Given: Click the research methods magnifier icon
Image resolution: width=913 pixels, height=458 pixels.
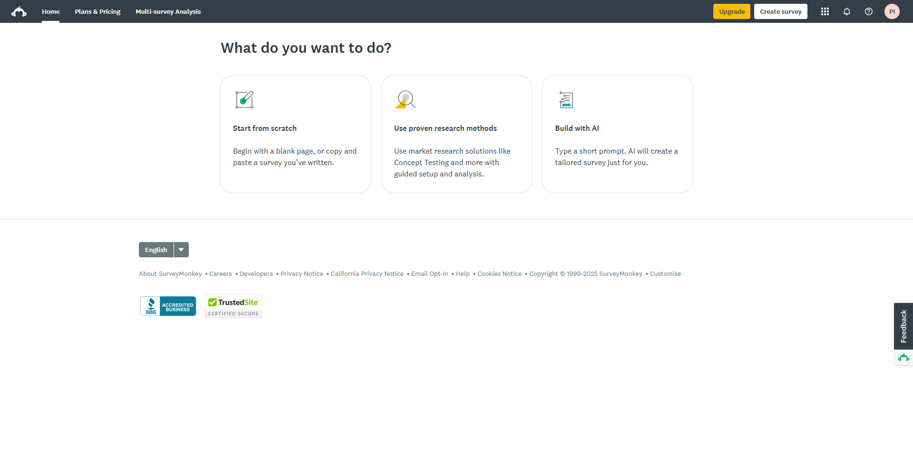Looking at the screenshot, I should 405,100.
